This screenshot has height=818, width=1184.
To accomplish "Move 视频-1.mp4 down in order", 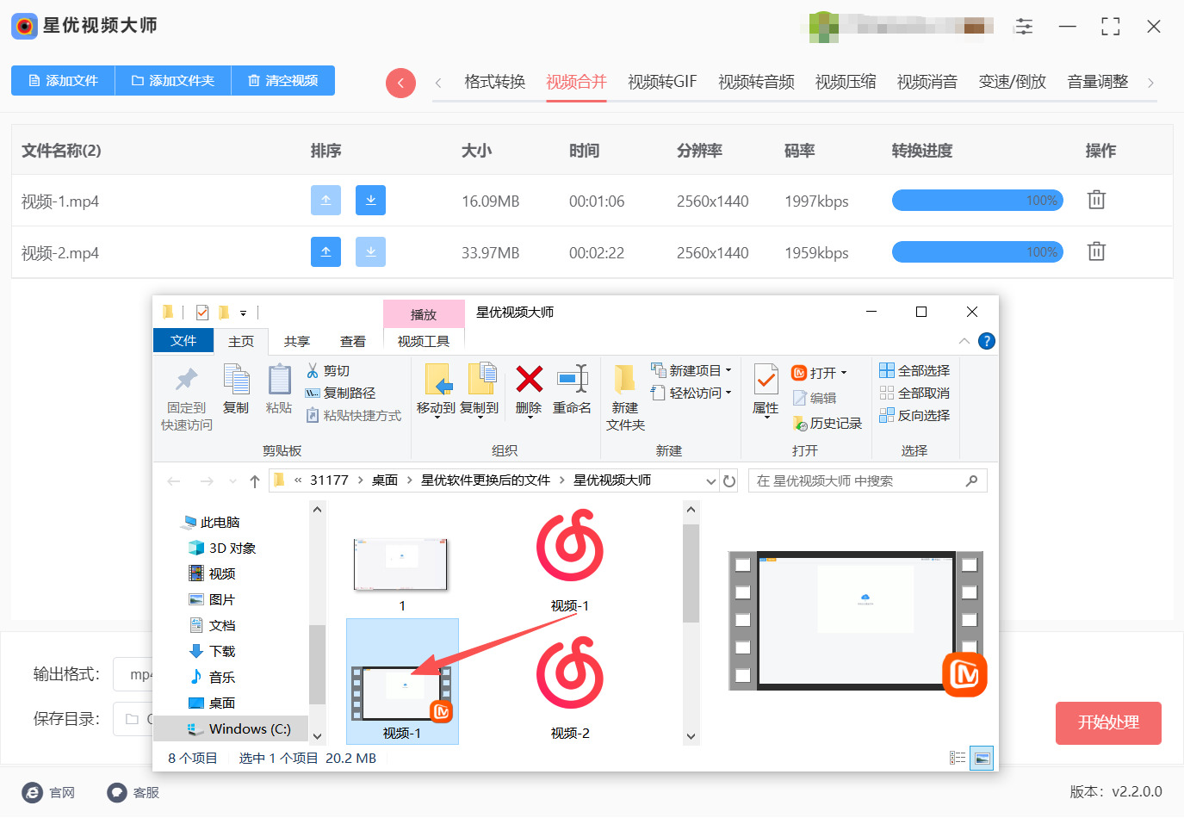I will click(370, 200).
